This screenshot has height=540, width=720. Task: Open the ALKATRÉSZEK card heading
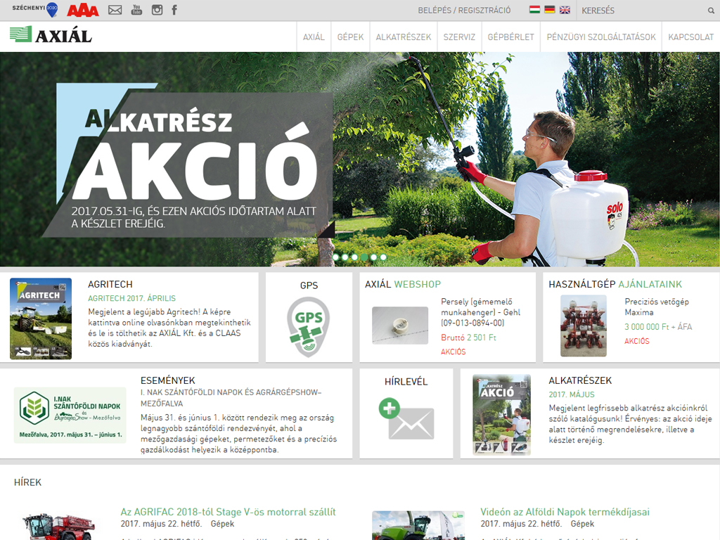pyautogui.click(x=580, y=380)
